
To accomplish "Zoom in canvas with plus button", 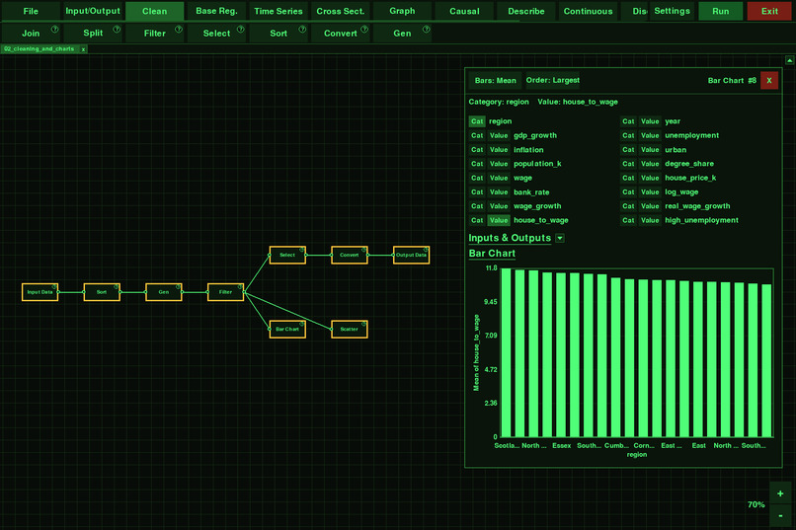I will pyautogui.click(x=780, y=493).
